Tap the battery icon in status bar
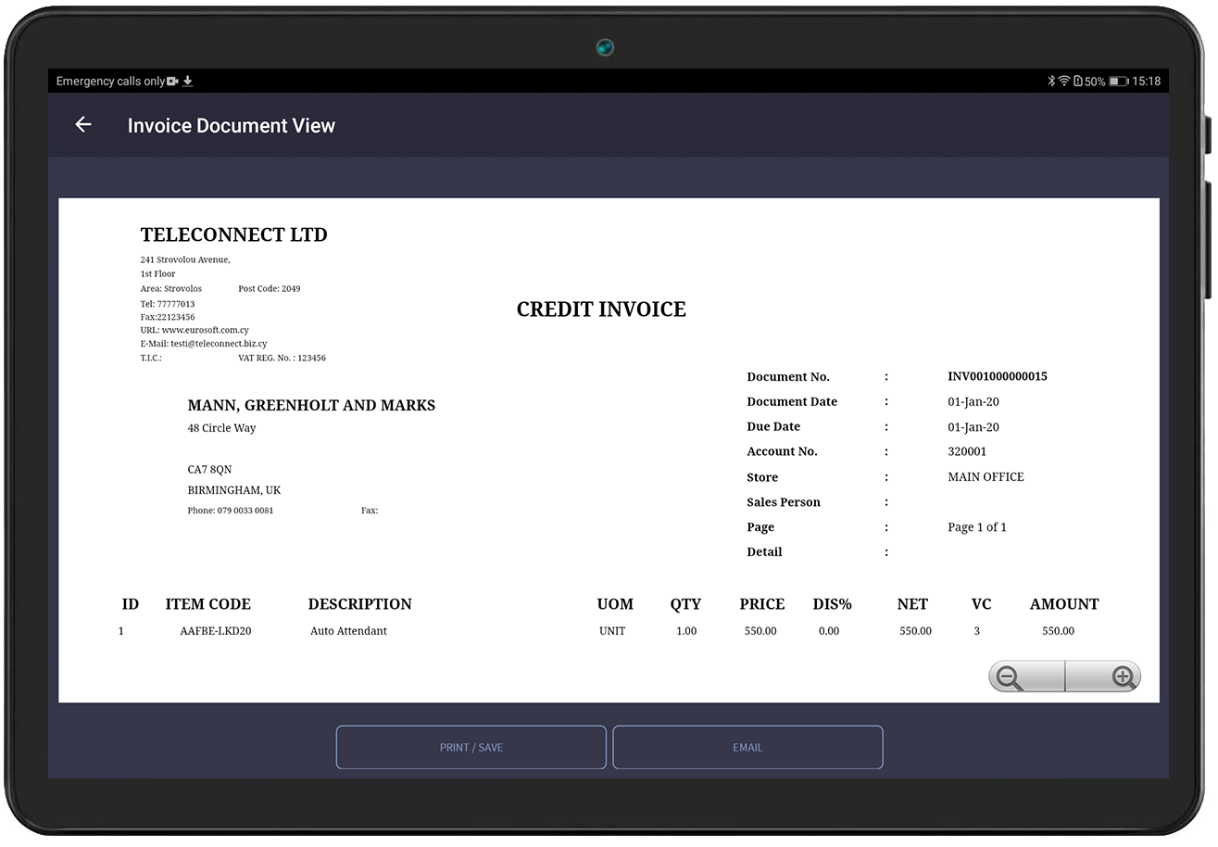Screen dimensions: 1218x847 1118,82
